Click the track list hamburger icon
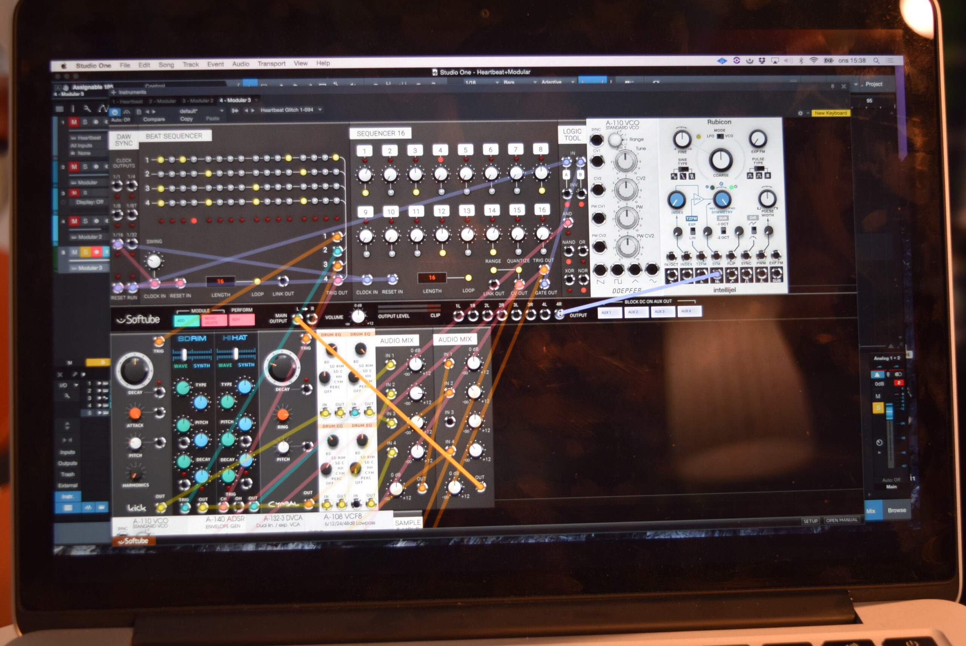The width and height of the screenshot is (966, 646). click(60, 109)
